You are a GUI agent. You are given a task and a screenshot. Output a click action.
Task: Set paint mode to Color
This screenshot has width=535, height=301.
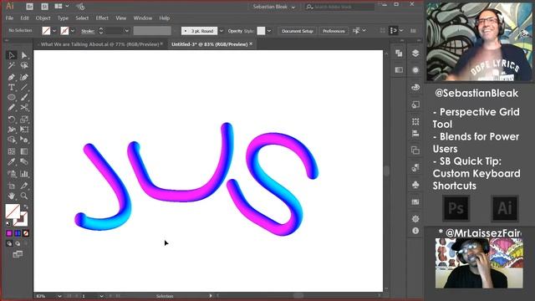[x=9, y=233]
